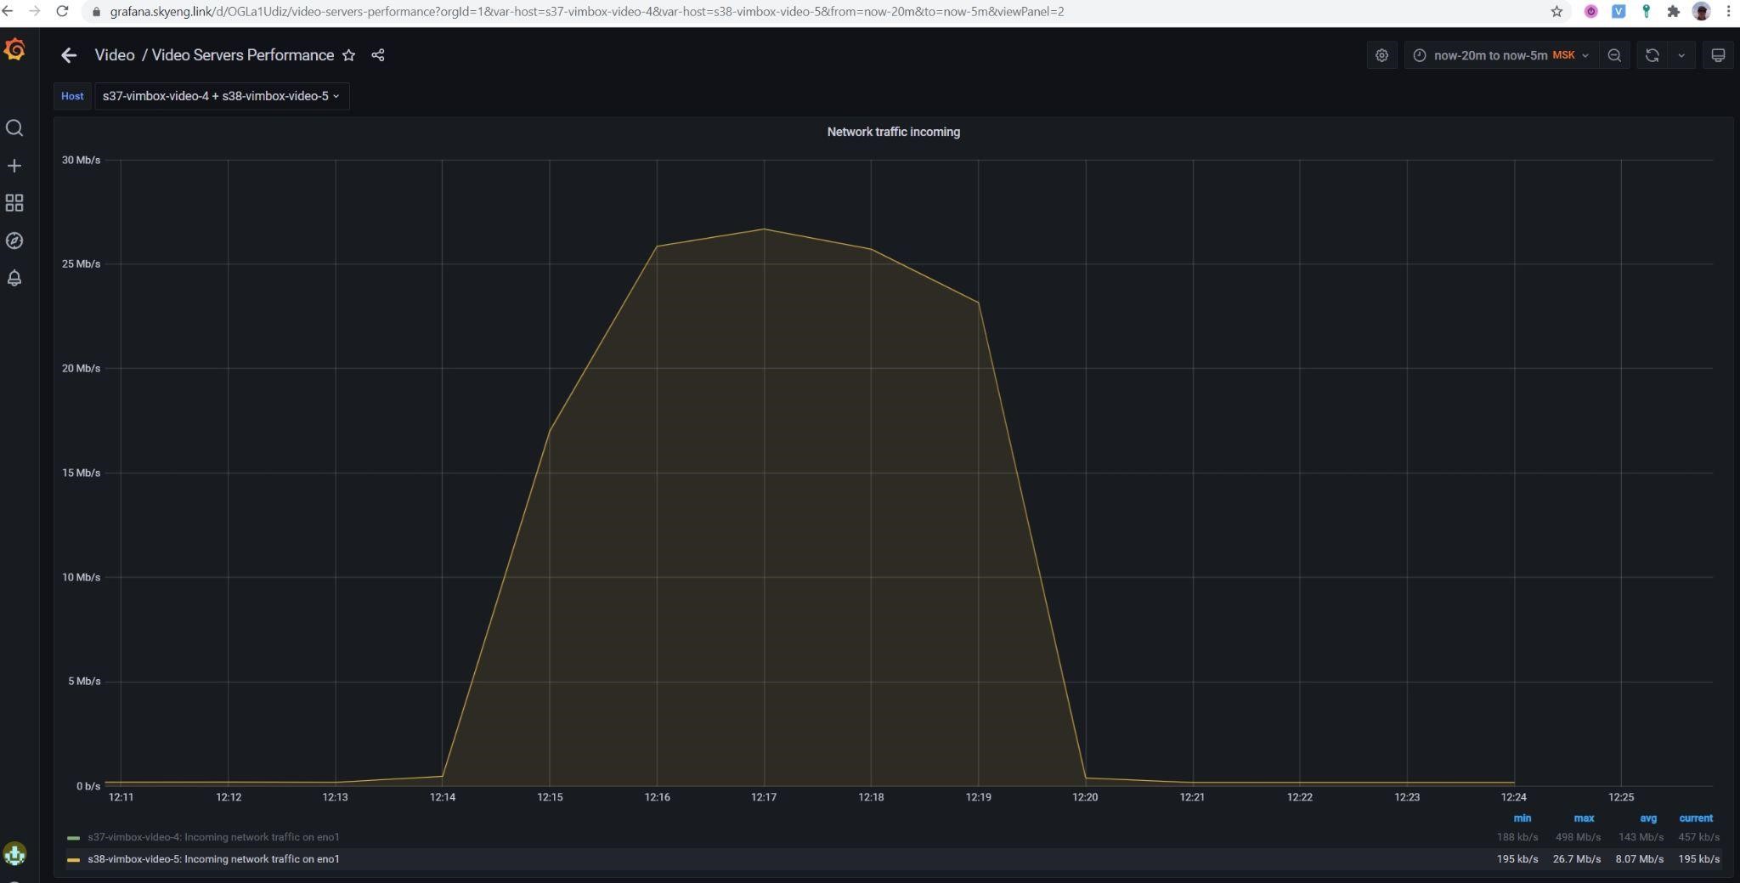Click the browser forward arrow
Screen dimensions: 1740x883
[34, 11]
